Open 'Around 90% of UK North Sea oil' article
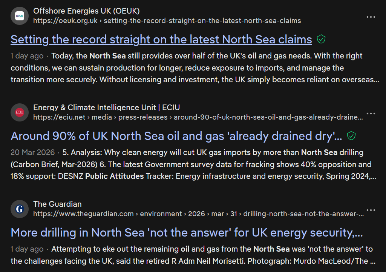 point(176,136)
